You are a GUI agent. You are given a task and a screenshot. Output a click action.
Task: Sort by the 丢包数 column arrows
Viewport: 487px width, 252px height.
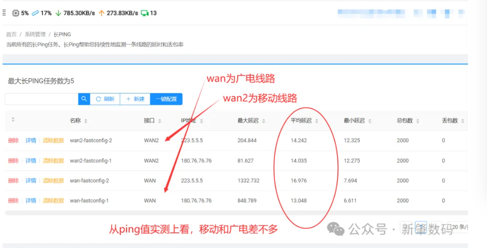tap(463, 121)
